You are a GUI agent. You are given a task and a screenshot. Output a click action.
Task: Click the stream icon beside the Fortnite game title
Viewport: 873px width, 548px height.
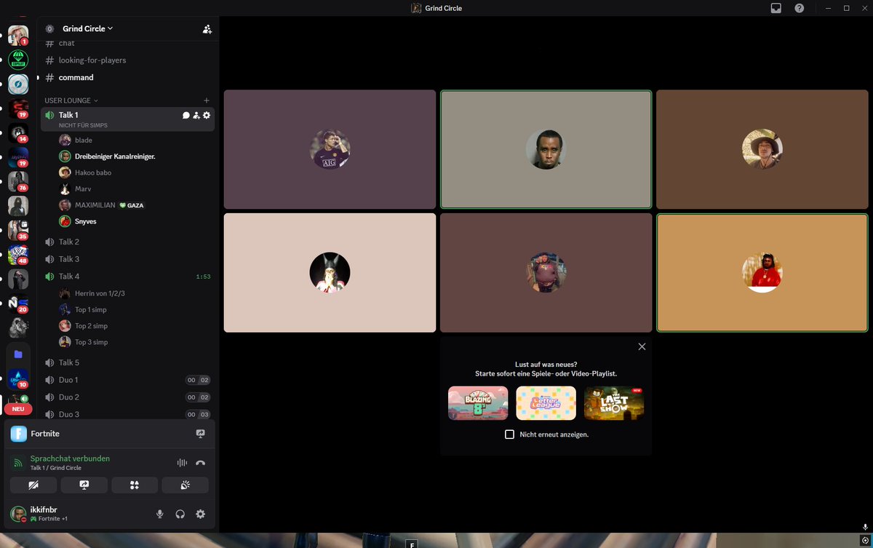(x=201, y=434)
